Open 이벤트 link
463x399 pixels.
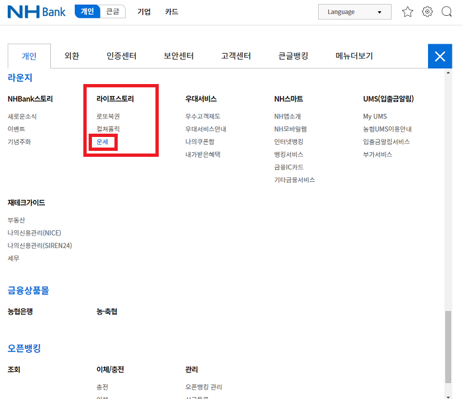pyautogui.click(x=17, y=129)
